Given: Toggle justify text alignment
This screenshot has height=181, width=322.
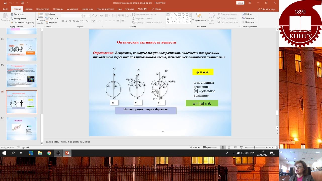Looking at the screenshot, I should (118, 21).
